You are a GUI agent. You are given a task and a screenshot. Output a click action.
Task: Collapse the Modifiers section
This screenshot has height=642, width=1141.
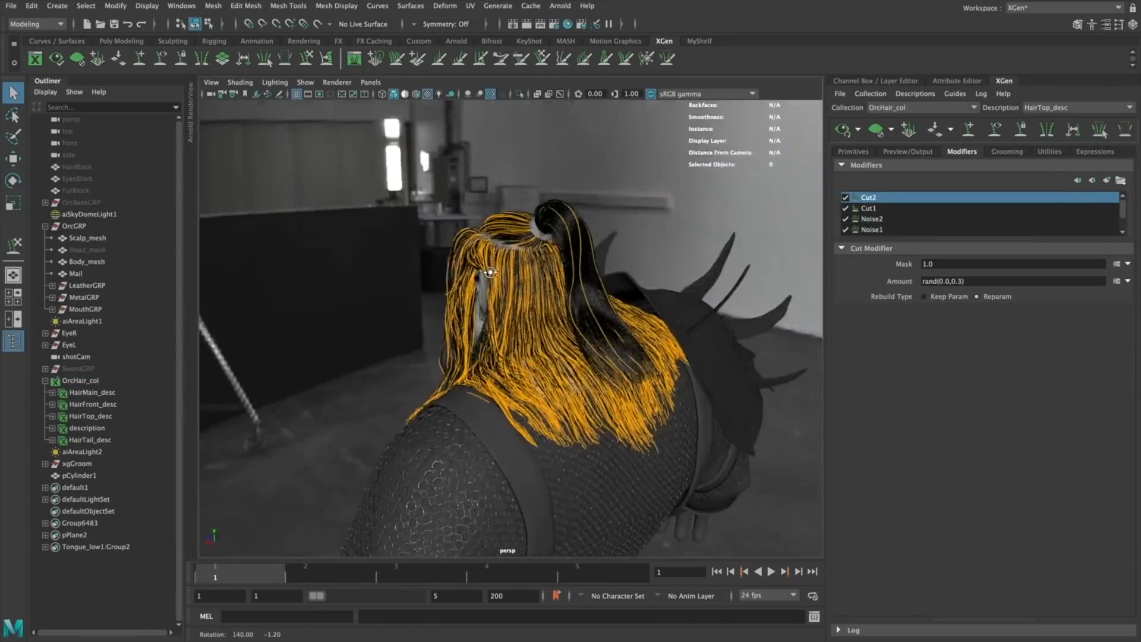tap(841, 165)
